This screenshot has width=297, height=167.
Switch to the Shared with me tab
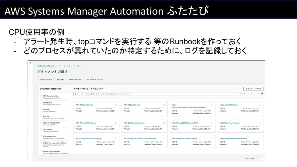pyautogui.click(x=75, y=80)
